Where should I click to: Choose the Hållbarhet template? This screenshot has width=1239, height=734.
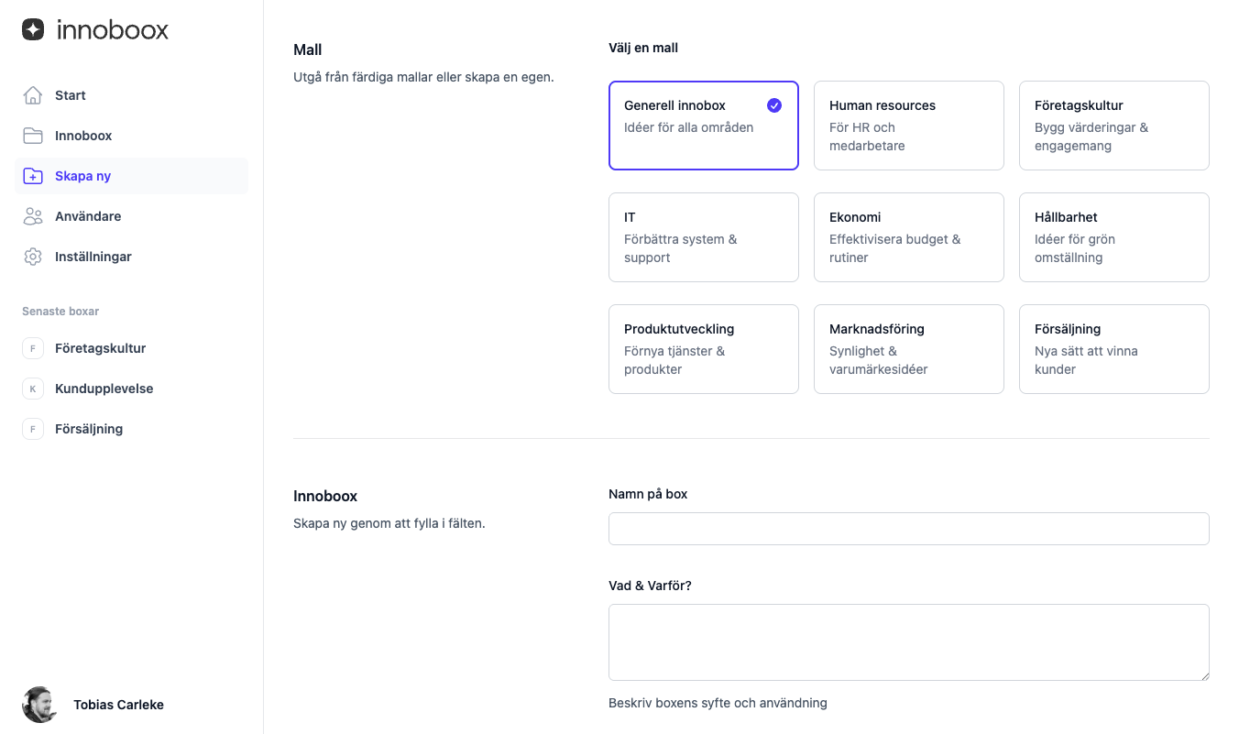[x=1113, y=236]
